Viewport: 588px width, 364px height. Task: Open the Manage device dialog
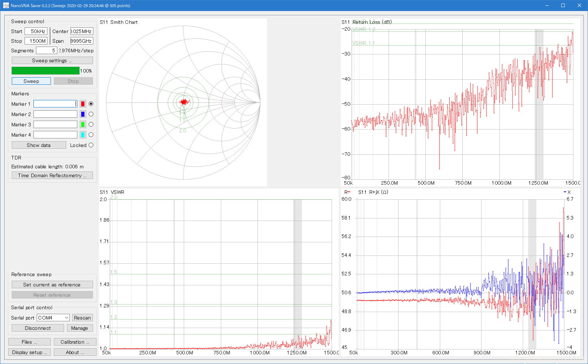80,328
